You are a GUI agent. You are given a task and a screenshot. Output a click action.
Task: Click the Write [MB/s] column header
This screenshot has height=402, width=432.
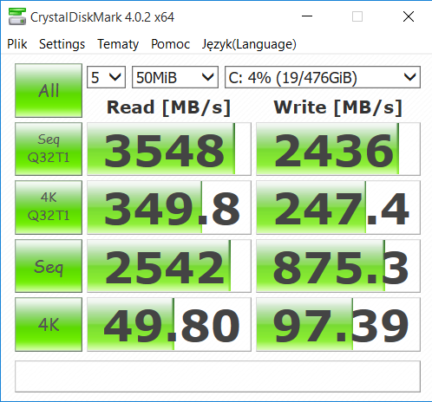point(338,107)
